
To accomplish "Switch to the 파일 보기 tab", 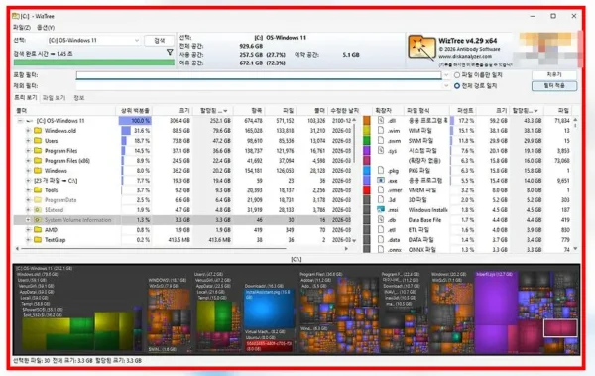I will [54, 98].
